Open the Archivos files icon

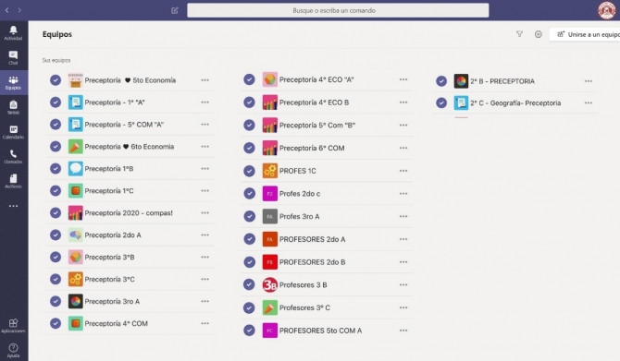coord(14,181)
